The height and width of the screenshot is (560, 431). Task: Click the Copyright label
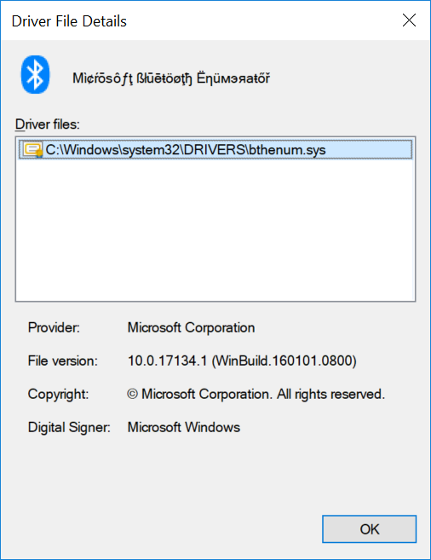coord(58,394)
